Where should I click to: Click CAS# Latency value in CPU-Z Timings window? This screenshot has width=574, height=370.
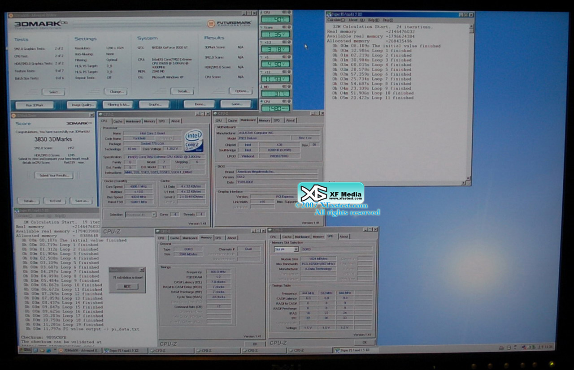point(219,282)
